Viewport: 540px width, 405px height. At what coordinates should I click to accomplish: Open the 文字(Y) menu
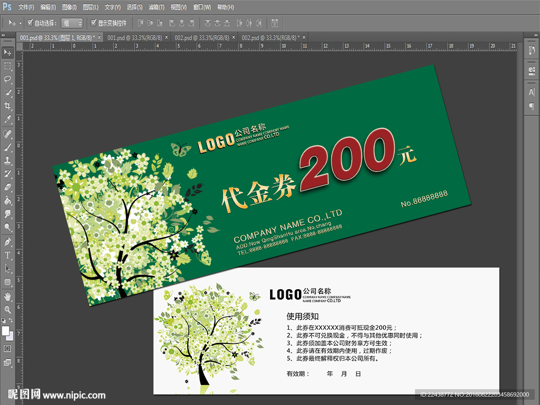(x=112, y=7)
